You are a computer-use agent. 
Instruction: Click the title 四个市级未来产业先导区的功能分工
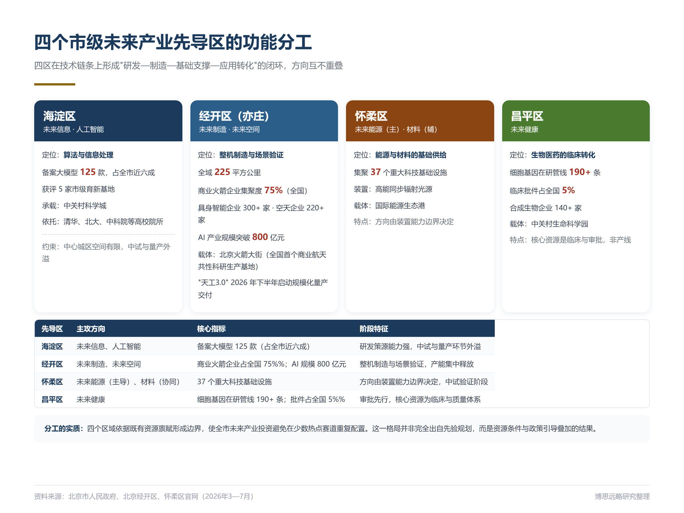[x=173, y=42]
